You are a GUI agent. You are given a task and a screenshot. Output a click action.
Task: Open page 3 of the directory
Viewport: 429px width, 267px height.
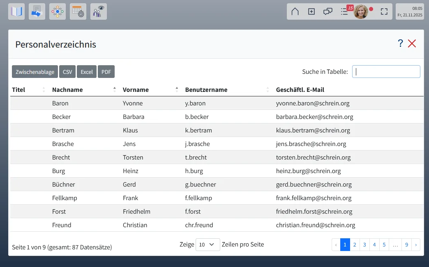point(364,244)
